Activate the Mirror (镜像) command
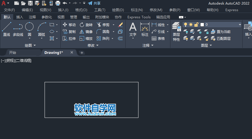 pyautogui.click(x=86, y=32)
